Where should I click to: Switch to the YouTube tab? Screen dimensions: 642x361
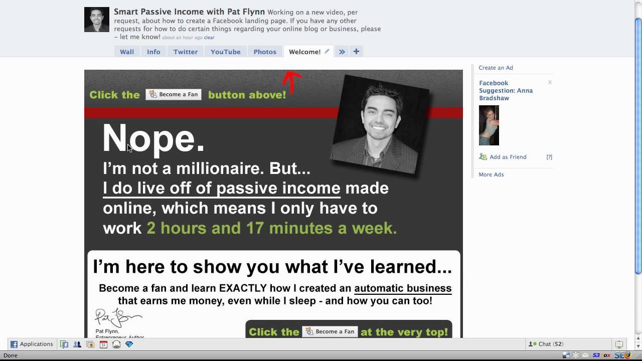click(x=225, y=52)
